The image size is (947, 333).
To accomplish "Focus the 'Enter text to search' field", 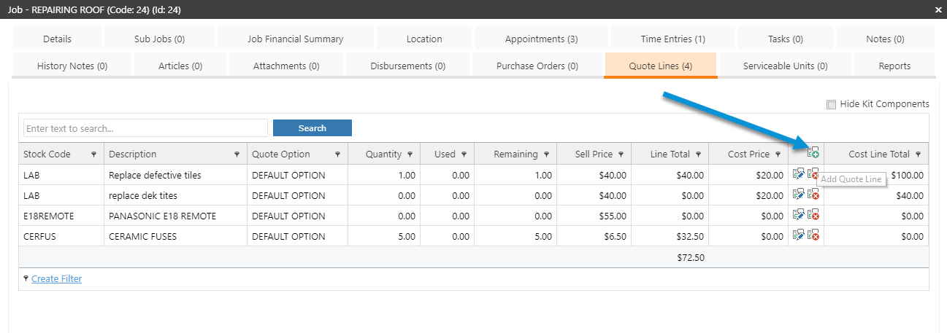I will pyautogui.click(x=145, y=128).
